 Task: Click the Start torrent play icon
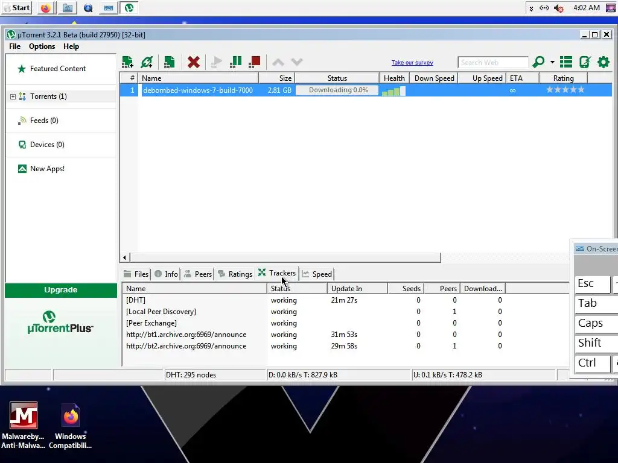(217, 62)
